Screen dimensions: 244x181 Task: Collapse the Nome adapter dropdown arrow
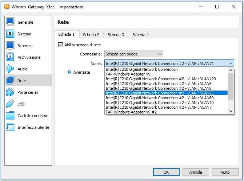[x=231, y=63]
